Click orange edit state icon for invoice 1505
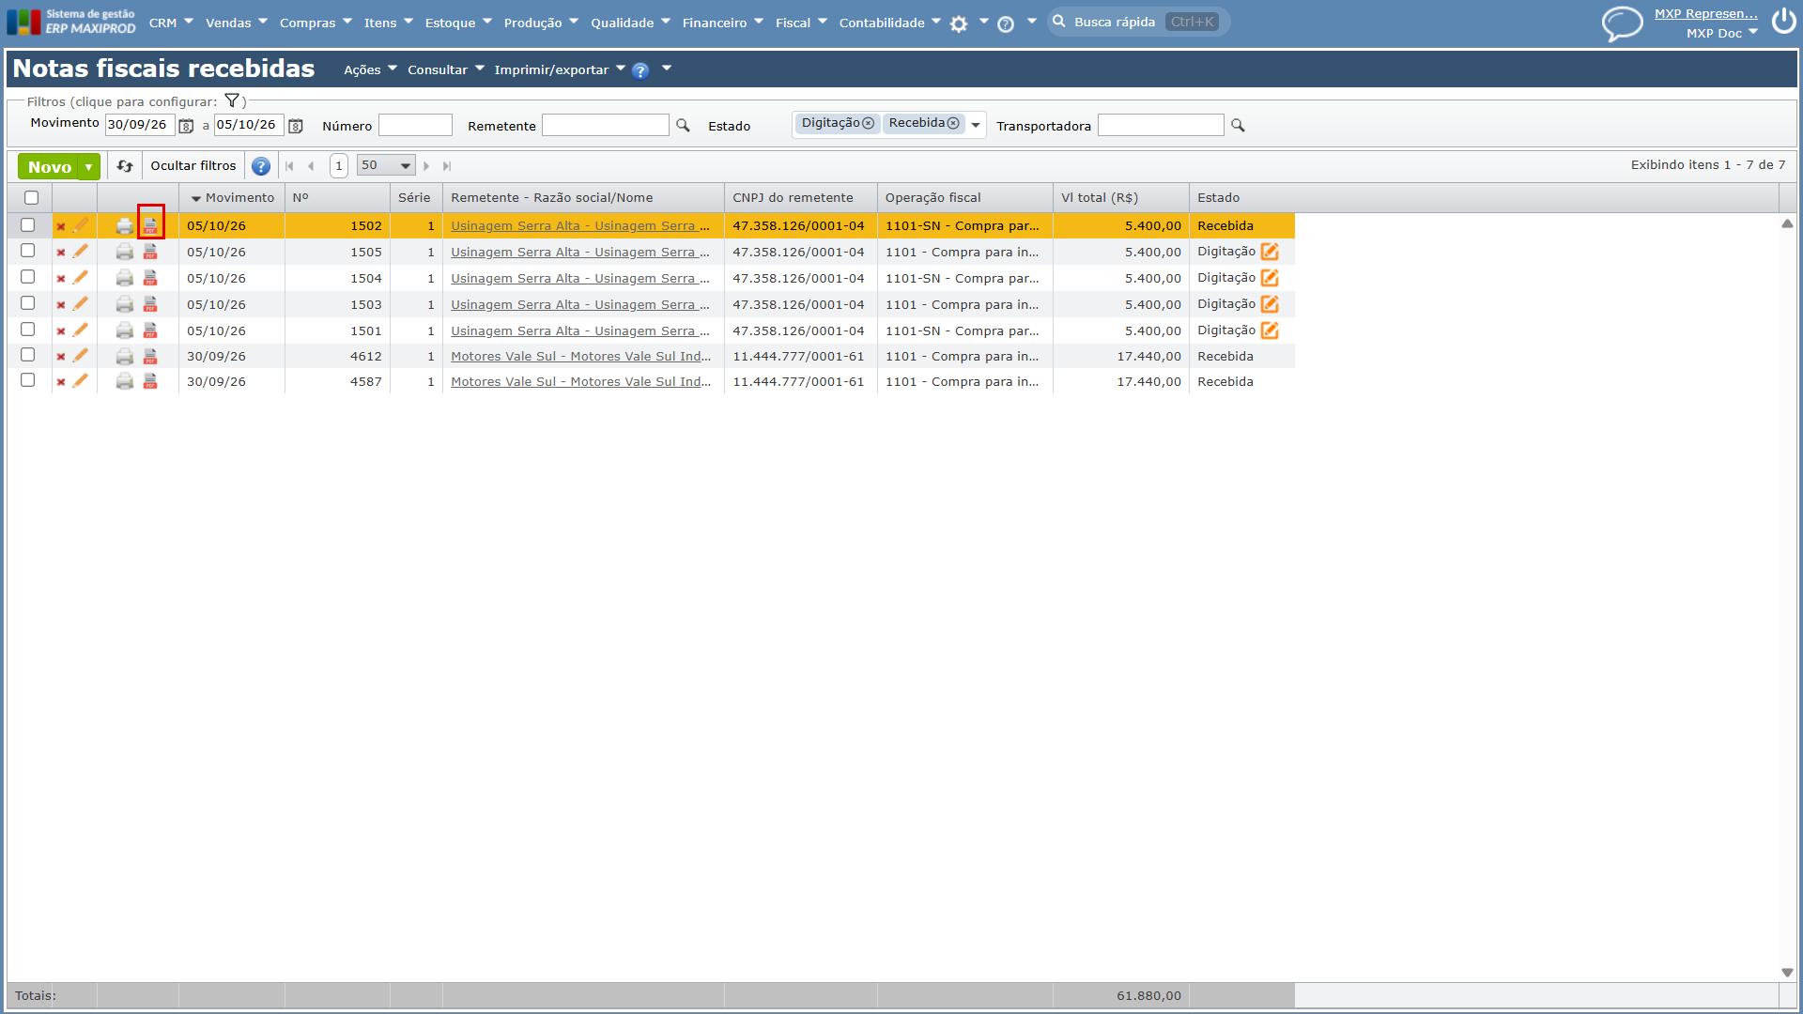The width and height of the screenshot is (1803, 1014). 1270,252
